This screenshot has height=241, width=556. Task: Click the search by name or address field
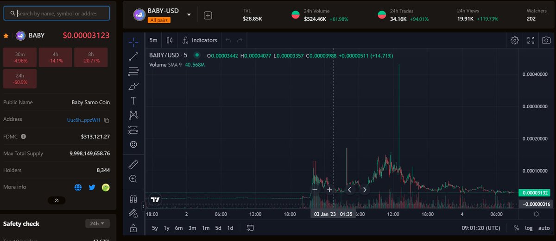57,13
